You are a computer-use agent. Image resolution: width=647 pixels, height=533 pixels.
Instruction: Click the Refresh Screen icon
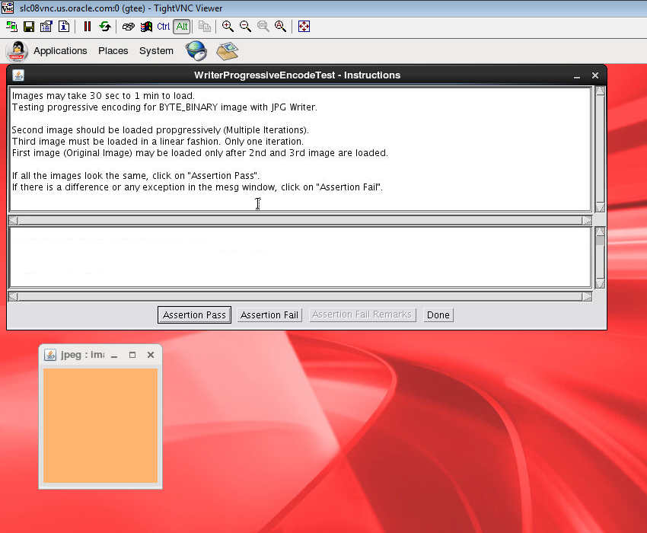click(x=105, y=27)
